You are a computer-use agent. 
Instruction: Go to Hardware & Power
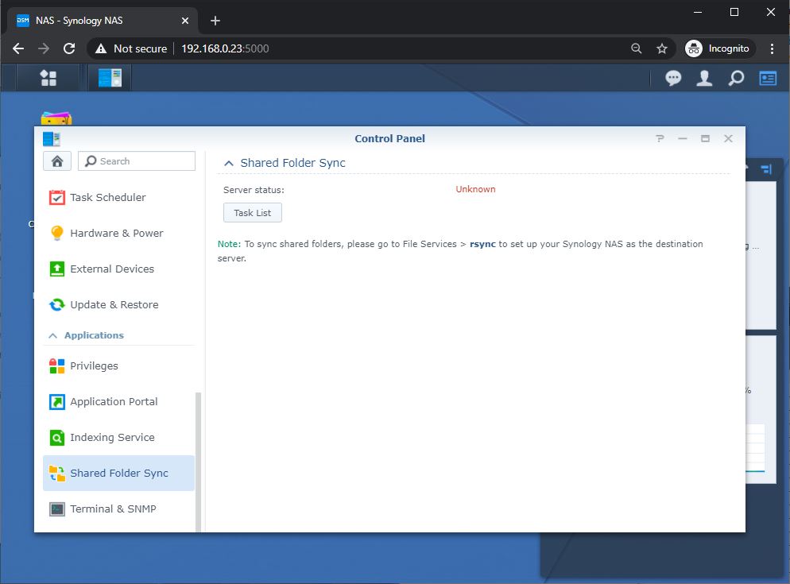118,234
